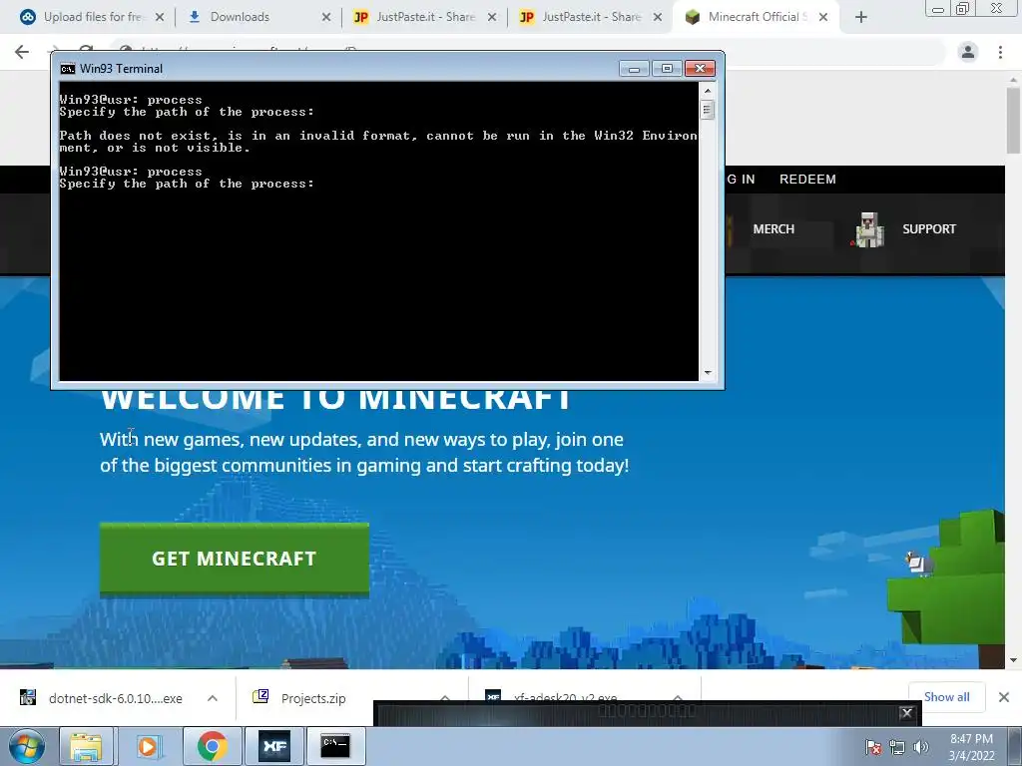
Task: Switch to the terminal taskbar button
Action: (x=335, y=746)
